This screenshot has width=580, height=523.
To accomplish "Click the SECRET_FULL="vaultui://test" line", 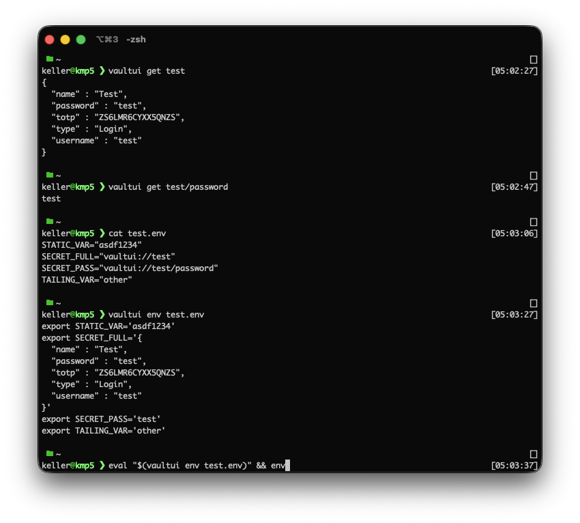I will click(x=108, y=257).
